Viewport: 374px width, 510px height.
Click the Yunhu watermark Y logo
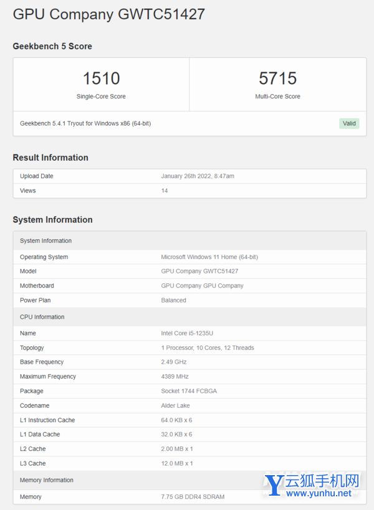tap(276, 486)
